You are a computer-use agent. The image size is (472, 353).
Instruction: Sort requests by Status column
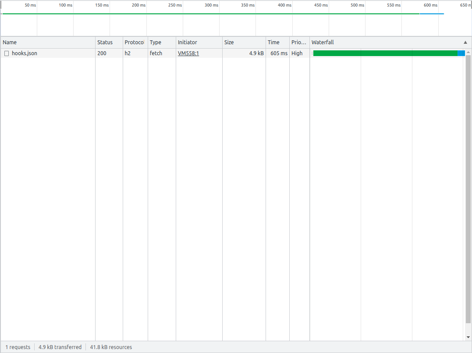click(x=109, y=42)
